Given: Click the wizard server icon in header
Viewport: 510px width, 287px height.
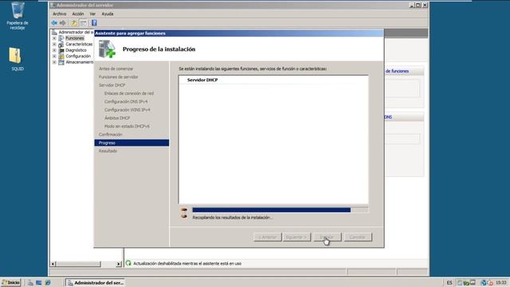Looking at the screenshot, I should 107,49.
